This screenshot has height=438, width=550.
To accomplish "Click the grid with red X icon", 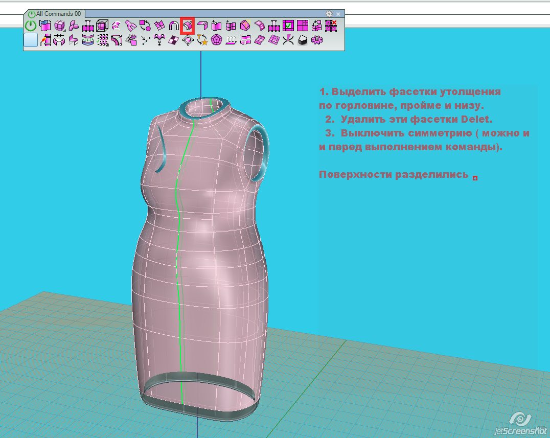I will click(x=331, y=25).
